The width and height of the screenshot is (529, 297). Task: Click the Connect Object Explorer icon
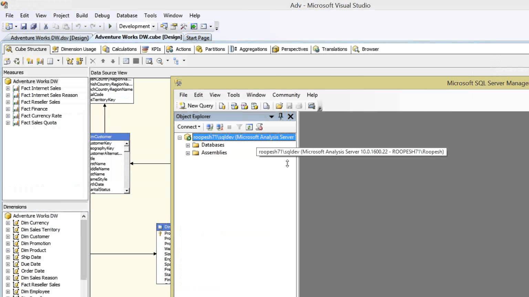209,127
